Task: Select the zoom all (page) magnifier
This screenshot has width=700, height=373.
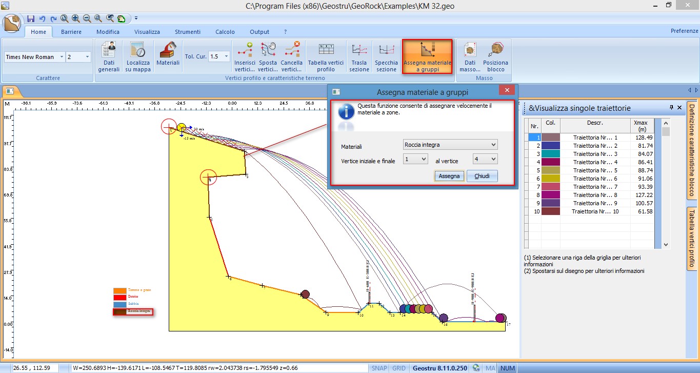Action: [64, 18]
